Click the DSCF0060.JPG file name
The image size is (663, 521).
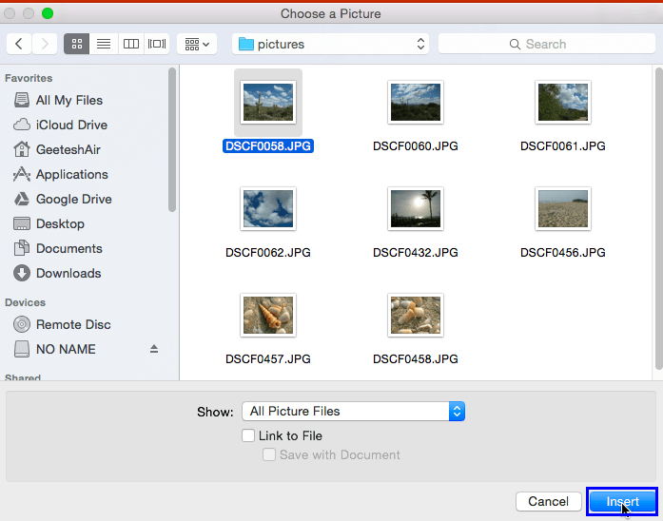(x=416, y=146)
